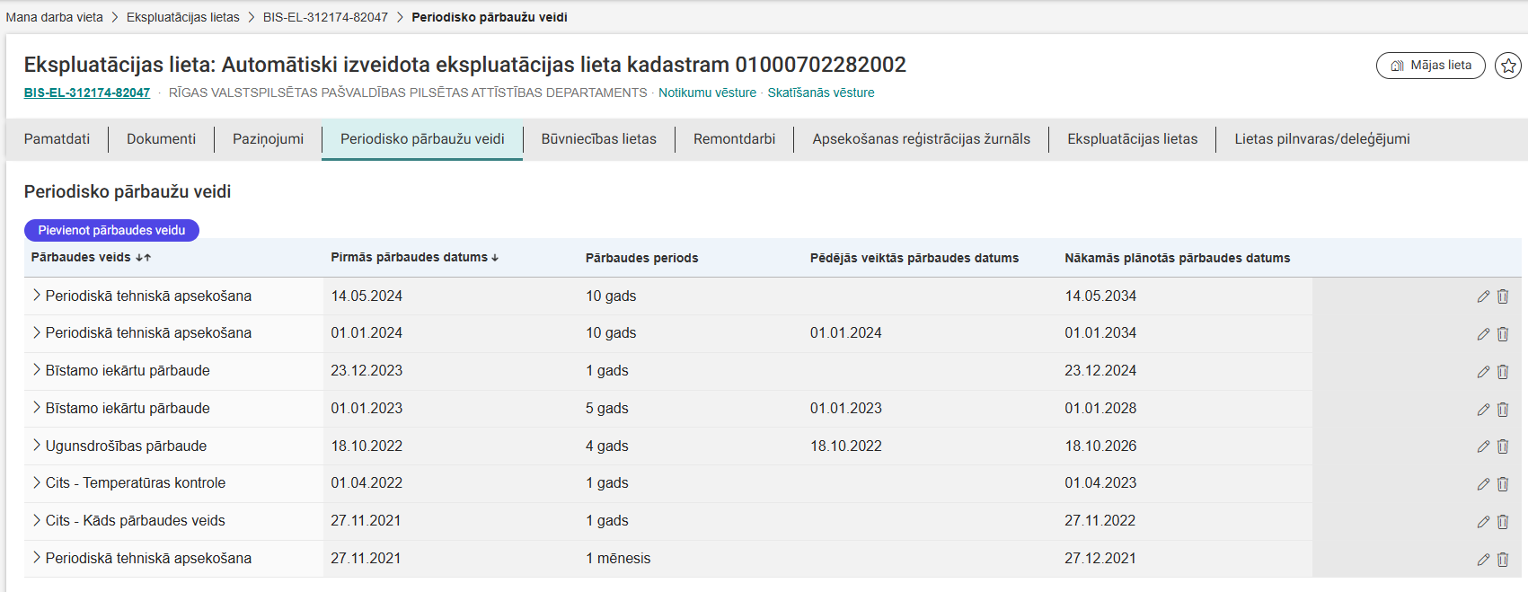Viewport: 1528px width, 592px height.
Task: Edit the Bīstamo iekārtu pārbaude 23.12.2023 row
Action: (1483, 372)
